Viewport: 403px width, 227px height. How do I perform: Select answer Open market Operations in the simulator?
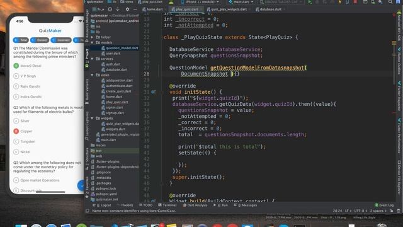37,180
